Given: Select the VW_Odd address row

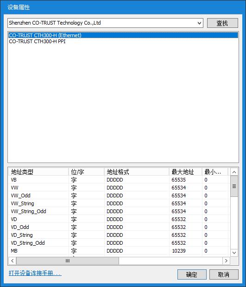Looking at the screenshot, I should click(119, 196).
